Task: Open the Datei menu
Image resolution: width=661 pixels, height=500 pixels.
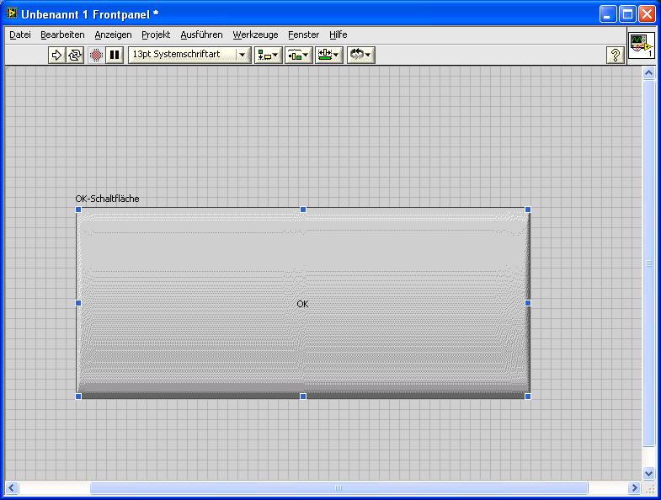Action: tap(20, 35)
